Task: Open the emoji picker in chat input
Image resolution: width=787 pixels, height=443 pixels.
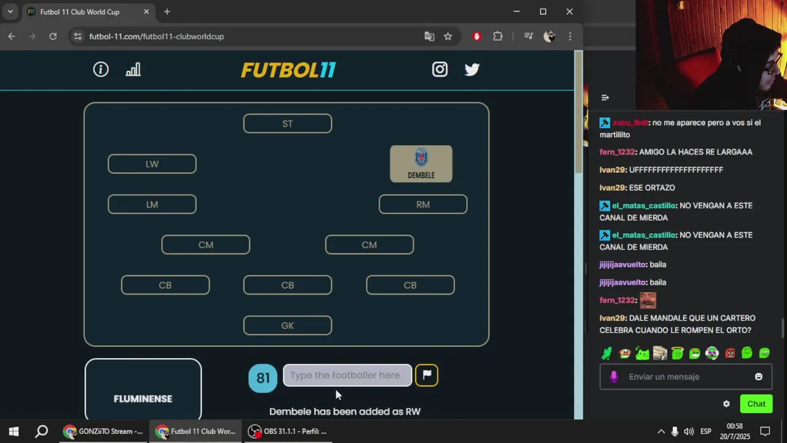Action: 759,377
